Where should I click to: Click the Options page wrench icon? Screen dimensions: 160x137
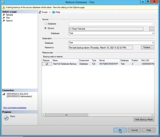(x=4, y=21)
